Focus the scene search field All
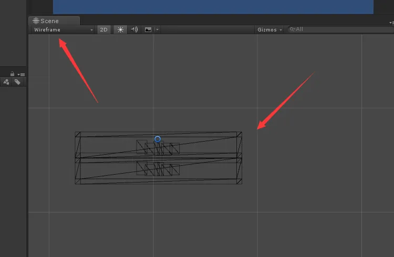The image size is (394, 257). pos(342,29)
